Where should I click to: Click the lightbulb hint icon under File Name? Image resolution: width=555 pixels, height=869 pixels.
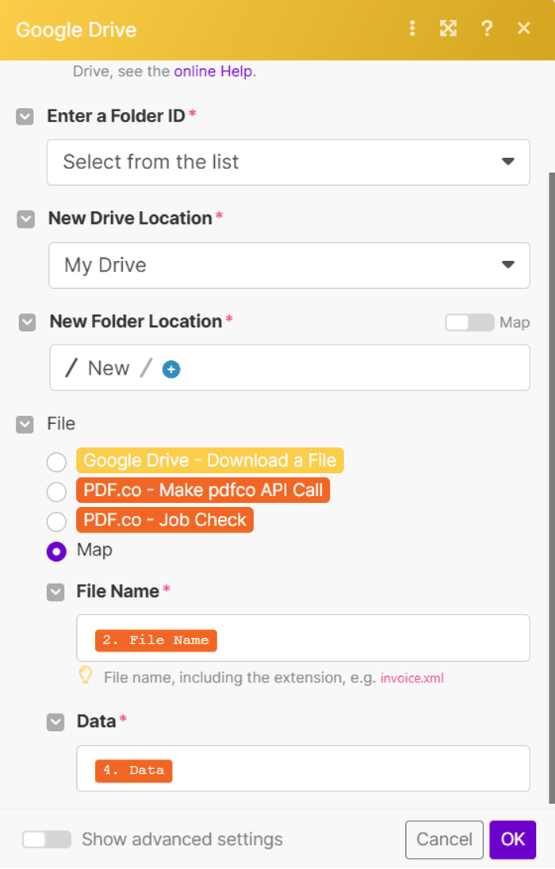(86, 676)
